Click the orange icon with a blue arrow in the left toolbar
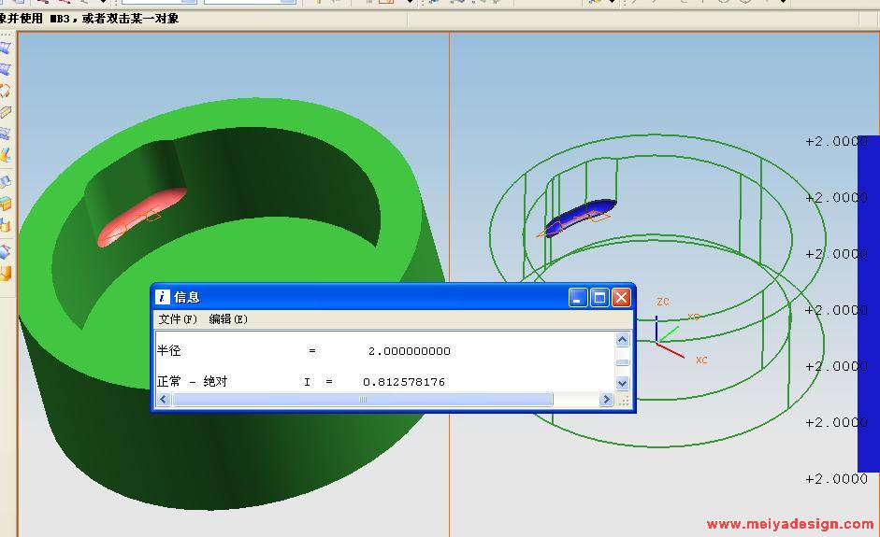The height and width of the screenshot is (537, 880). (5, 155)
